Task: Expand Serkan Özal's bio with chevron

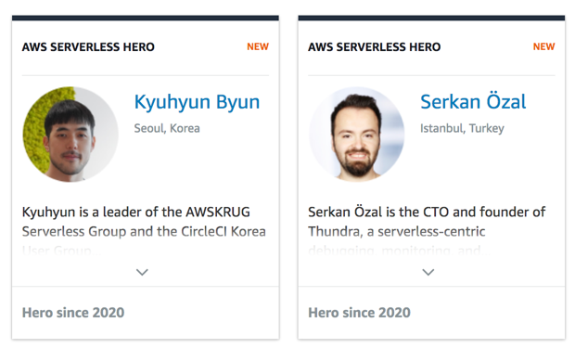Action: pyautogui.click(x=428, y=272)
